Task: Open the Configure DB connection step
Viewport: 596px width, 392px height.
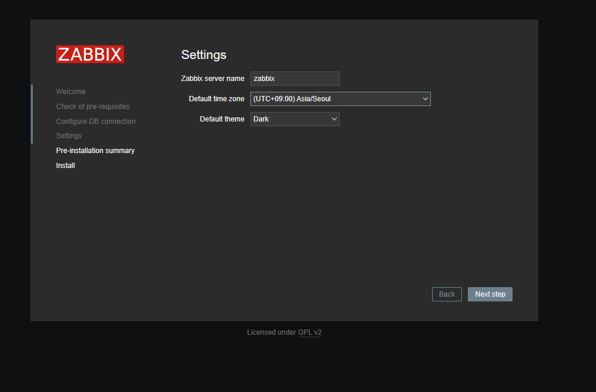Action: (95, 121)
